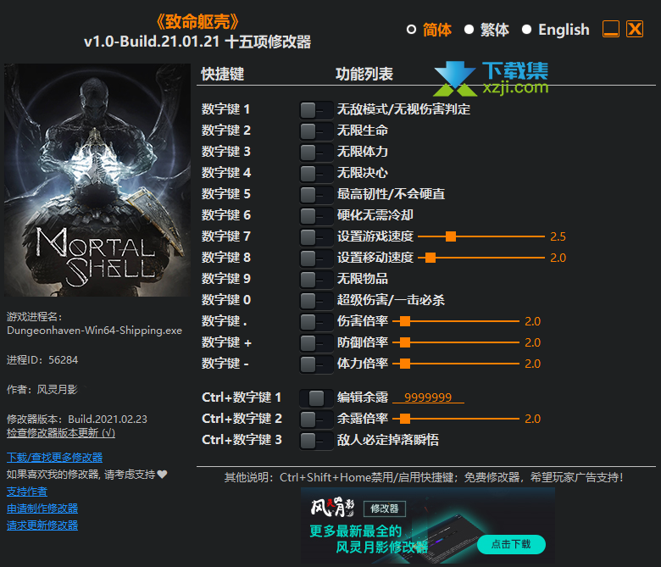Enable the 无限生命 toggle
The image size is (661, 567).
click(x=316, y=131)
